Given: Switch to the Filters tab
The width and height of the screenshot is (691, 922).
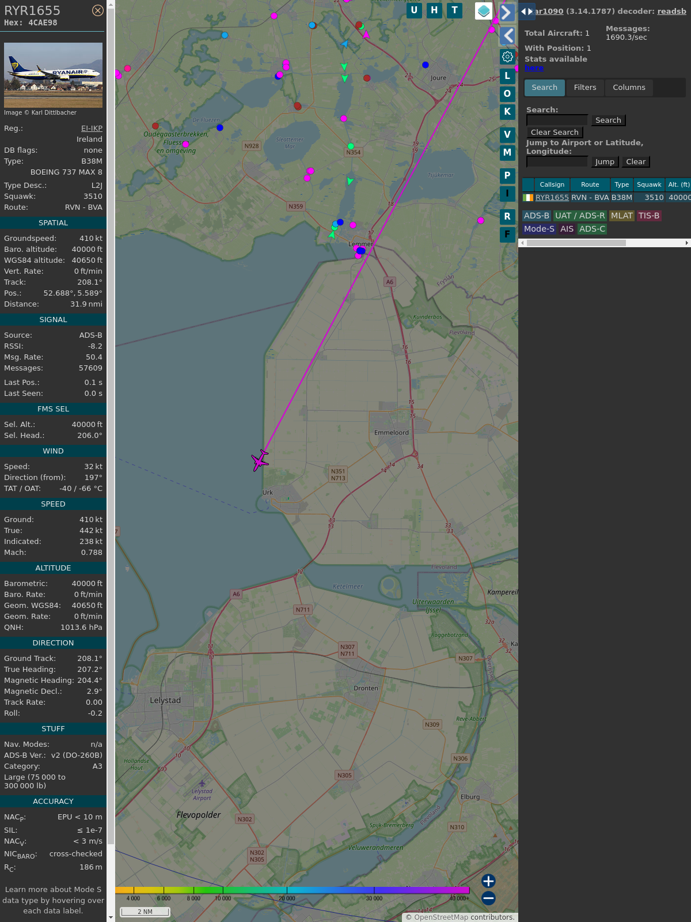Looking at the screenshot, I should tap(585, 88).
